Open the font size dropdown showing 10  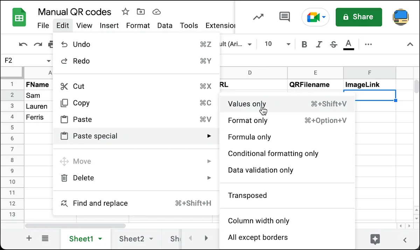[277, 44]
